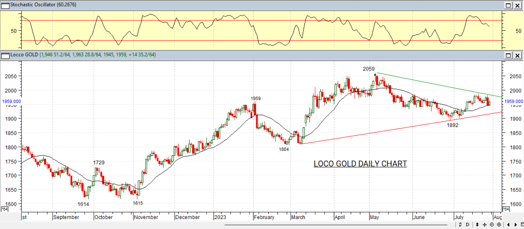Select the red ascending support trendline
This screenshot has width=524, height=229.
point(401,128)
